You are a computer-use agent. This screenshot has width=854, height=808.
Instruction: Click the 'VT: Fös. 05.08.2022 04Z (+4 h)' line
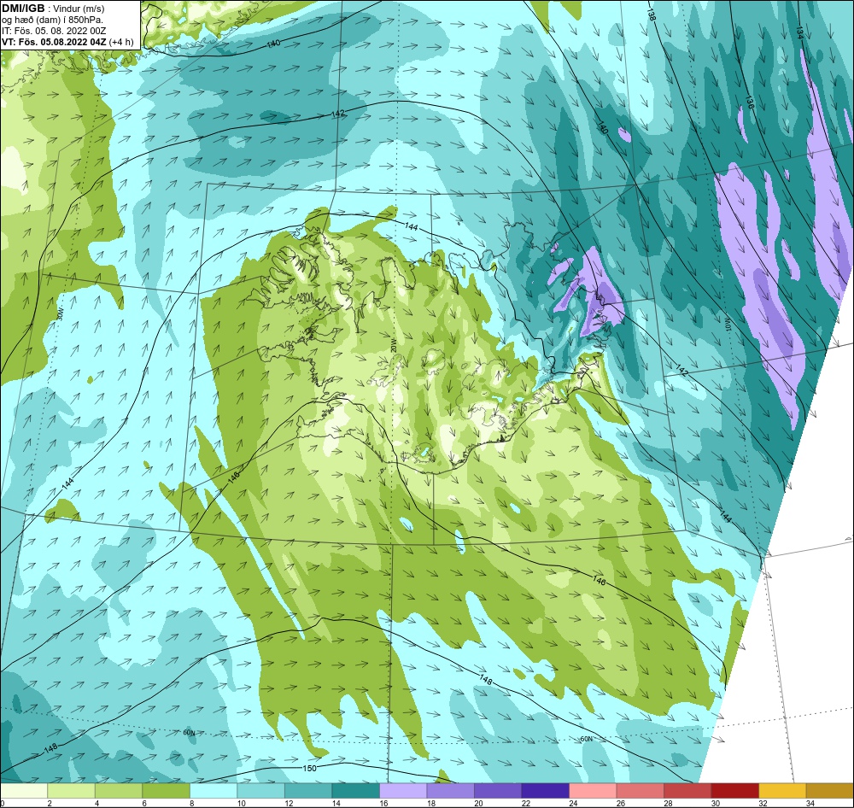point(67,42)
